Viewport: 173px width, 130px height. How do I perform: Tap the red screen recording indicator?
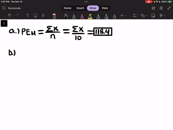click(x=149, y=2)
